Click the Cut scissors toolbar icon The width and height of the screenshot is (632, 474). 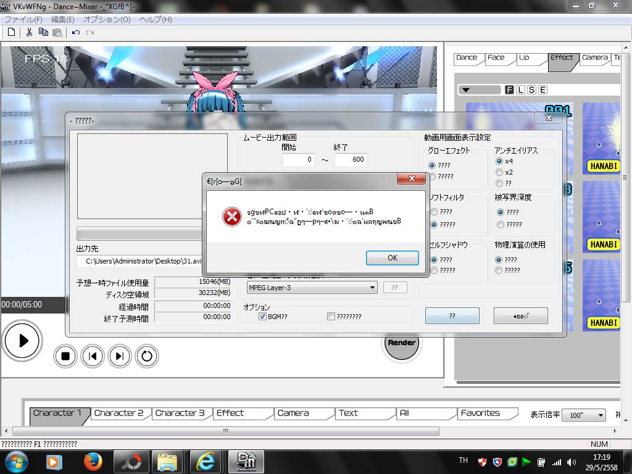click(29, 32)
